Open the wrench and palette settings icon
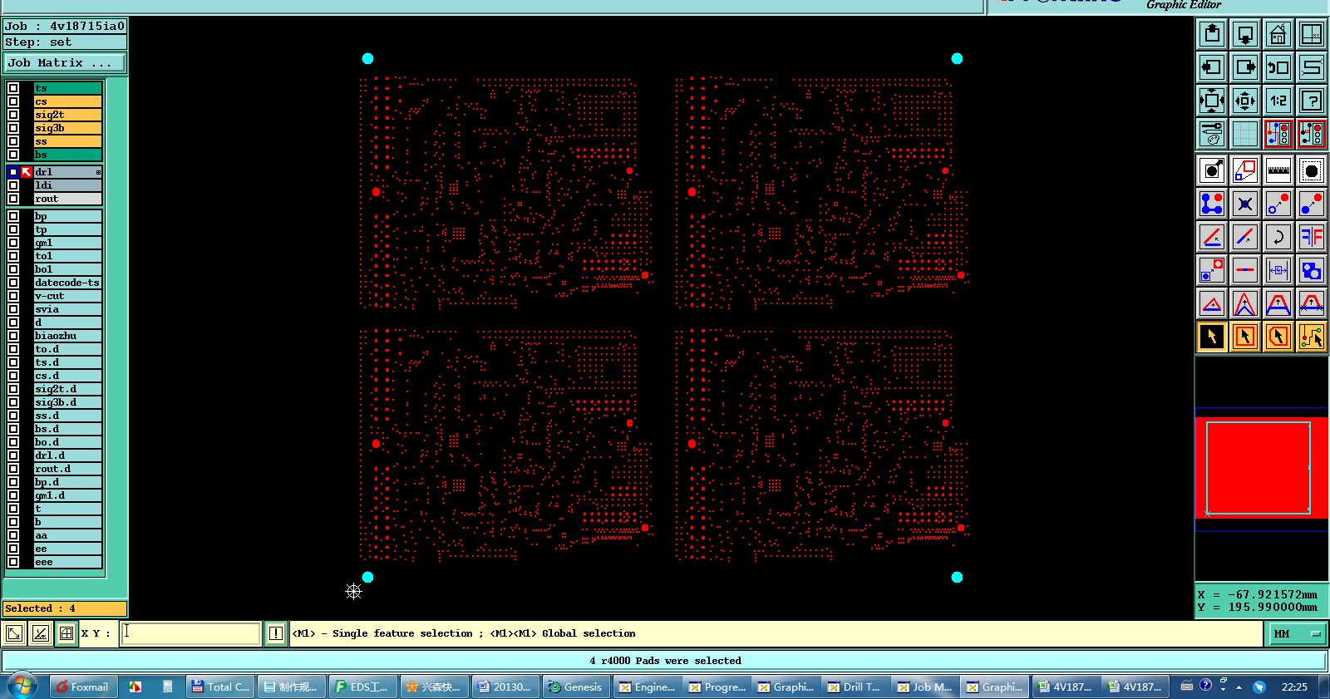This screenshot has height=699, width=1330. tap(1212, 134)
